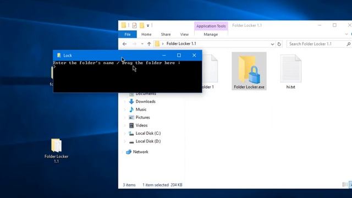Refresh the Folder Locker 1.1 view
352x198 pixels.
tap(279, 44)
